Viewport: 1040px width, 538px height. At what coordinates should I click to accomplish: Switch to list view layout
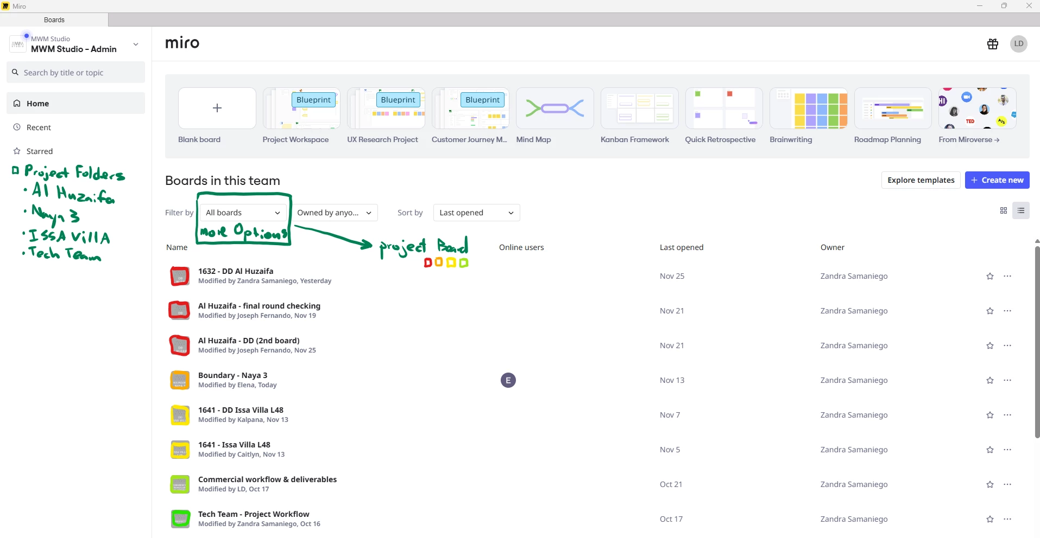pyautogui.click(x=1021, y=210)
